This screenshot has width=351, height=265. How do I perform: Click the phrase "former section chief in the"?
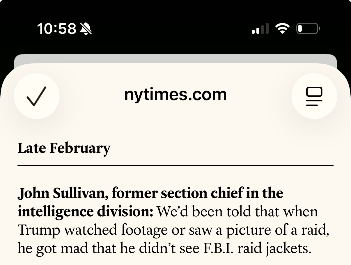pos(197,193)
